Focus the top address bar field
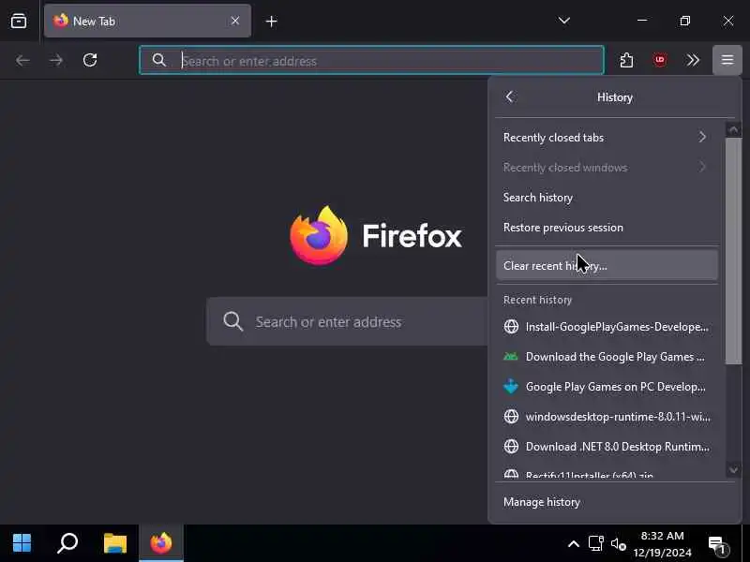 (x=371, y=60)
